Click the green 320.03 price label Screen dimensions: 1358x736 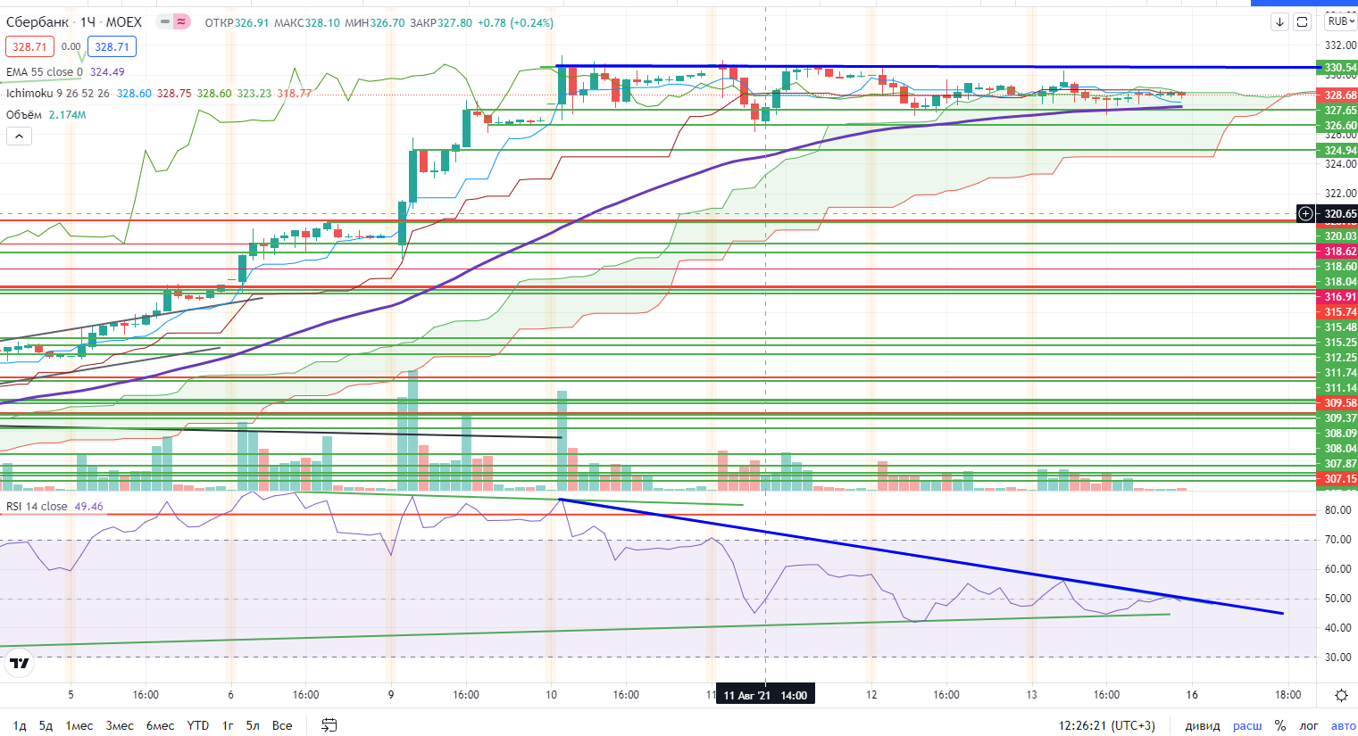point(1339,236)
